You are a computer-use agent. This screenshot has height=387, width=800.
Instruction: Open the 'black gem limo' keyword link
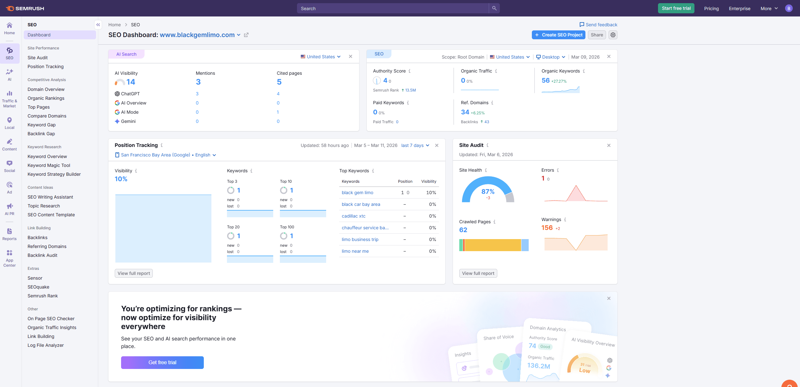[x=357, y=192]
